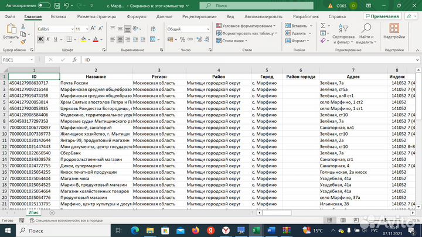
Task: Align text to the left
Action: tap(113, 39)
